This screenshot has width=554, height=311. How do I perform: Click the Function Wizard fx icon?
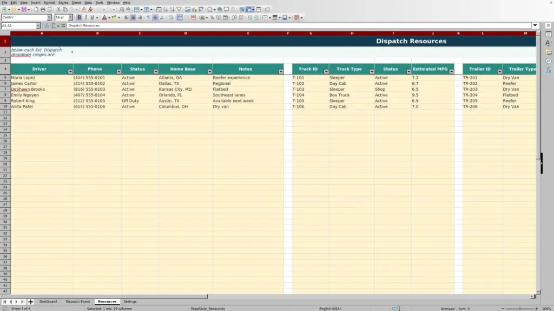click(47, 25)
